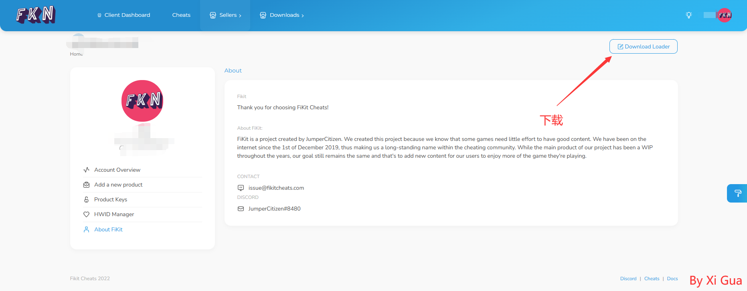Open the Discord footer link

pyautogui.click(x=628, y=279)
